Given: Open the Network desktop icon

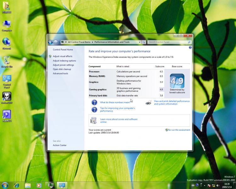Looking at the screenshot, I should pyautogui.click(x=7, y=44).
